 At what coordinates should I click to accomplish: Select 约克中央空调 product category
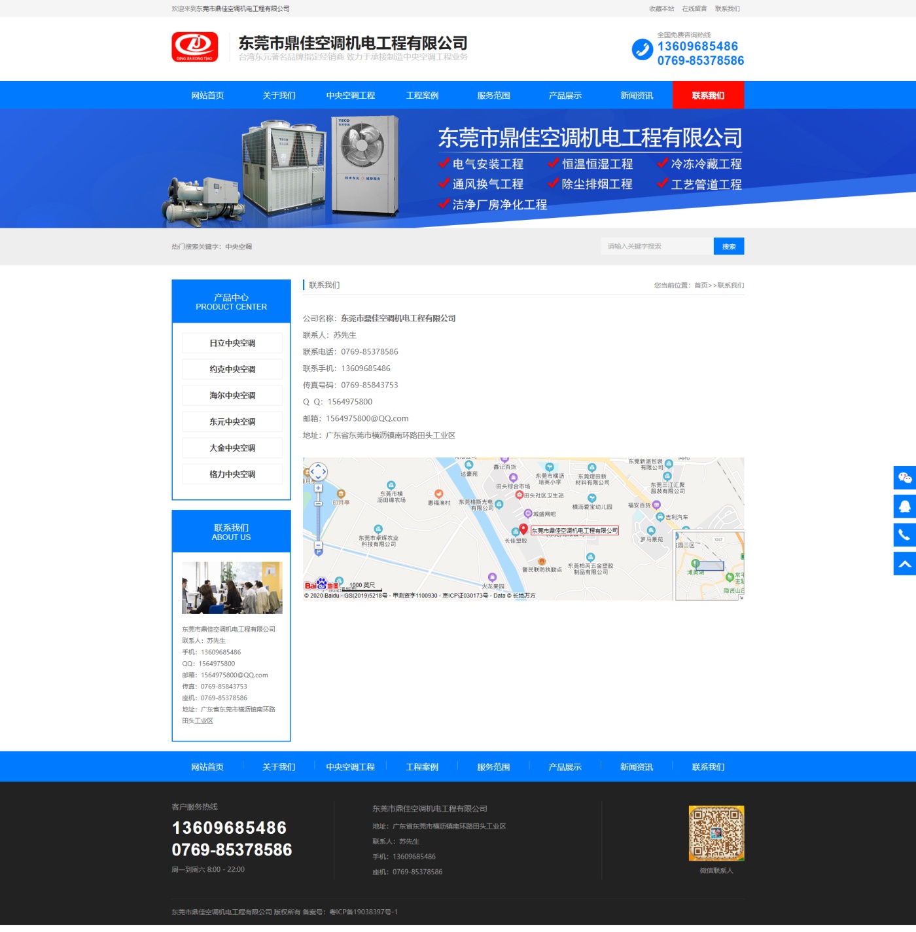[x=232, y=369]
